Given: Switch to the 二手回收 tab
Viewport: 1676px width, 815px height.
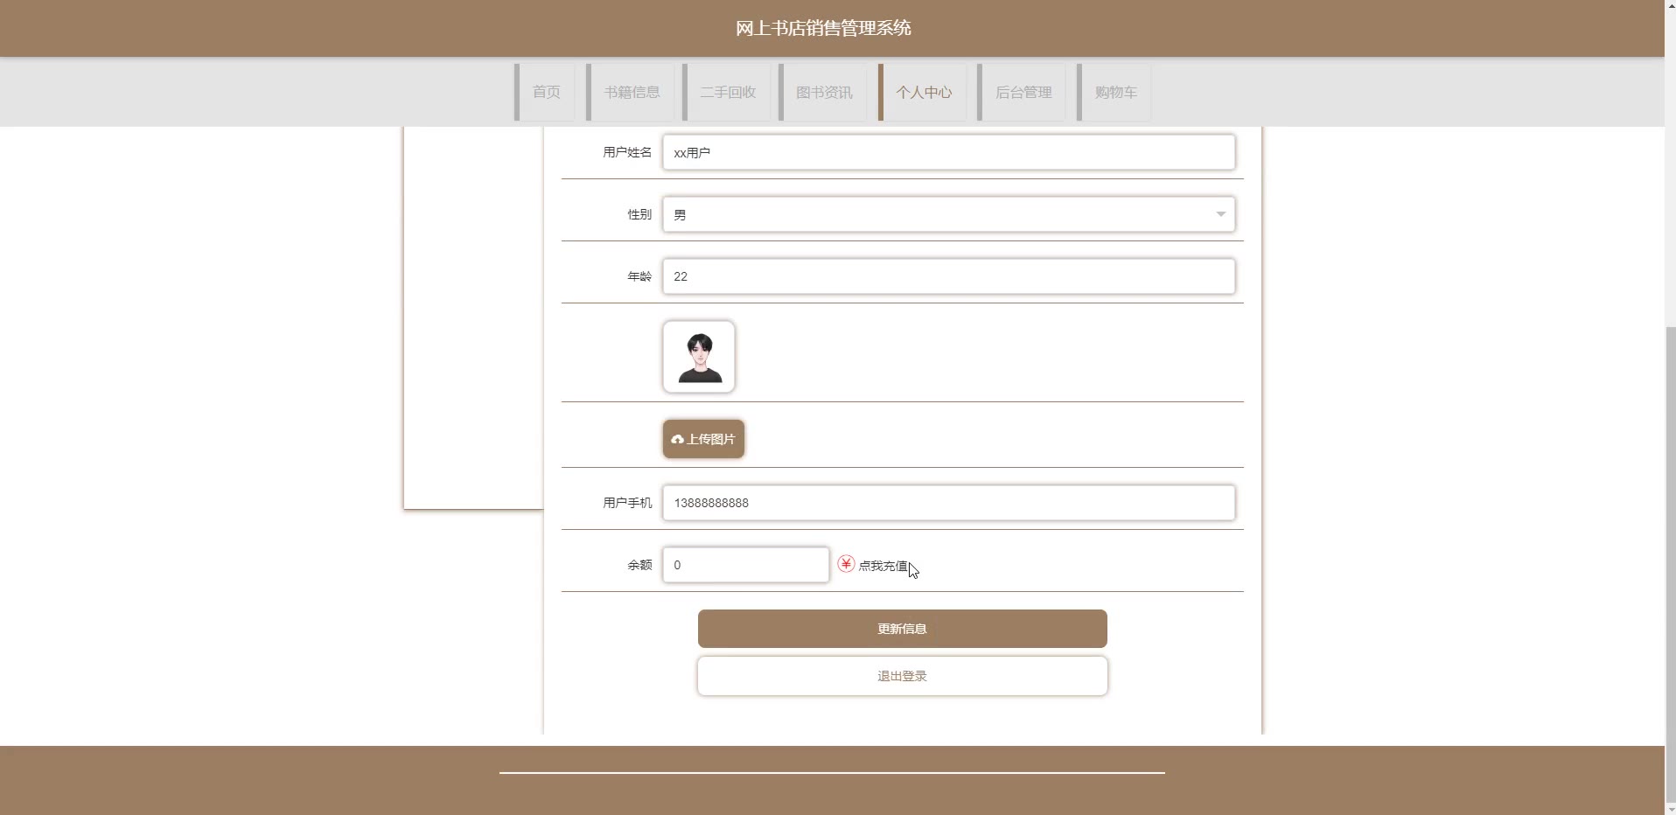Looking at the screenshot, I should coord(728,92).
